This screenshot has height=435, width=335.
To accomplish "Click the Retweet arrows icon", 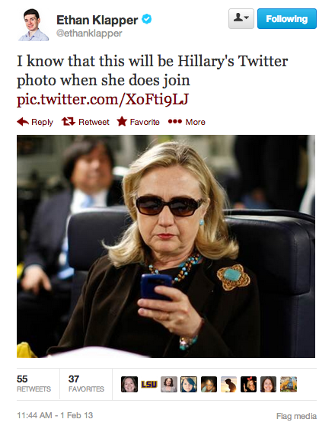I will [69, 122].
